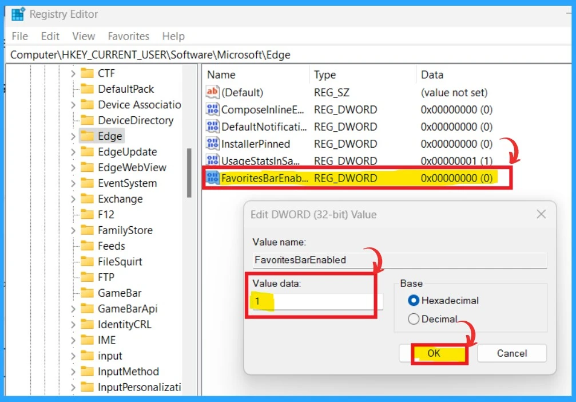
Task: Open the File menu
Action: tap(20, 36)
